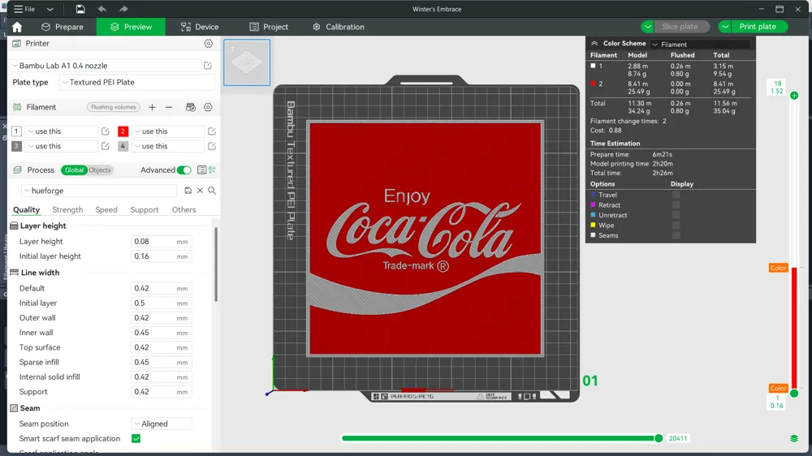Select the plate 1 thumbnail

(x=247, y=62)
